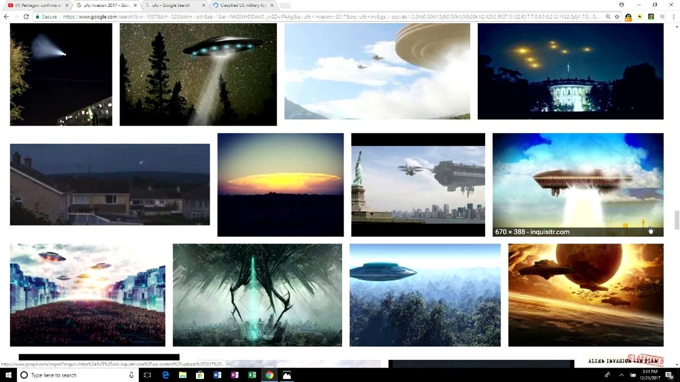The image size is (680, 382).
Task: Switch to Chrome on the taskbar
Action: 269,375
